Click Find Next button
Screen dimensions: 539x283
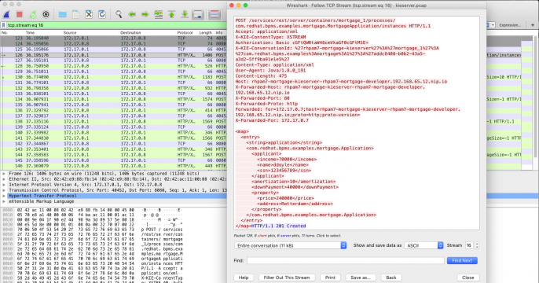(x=462, y=260)
